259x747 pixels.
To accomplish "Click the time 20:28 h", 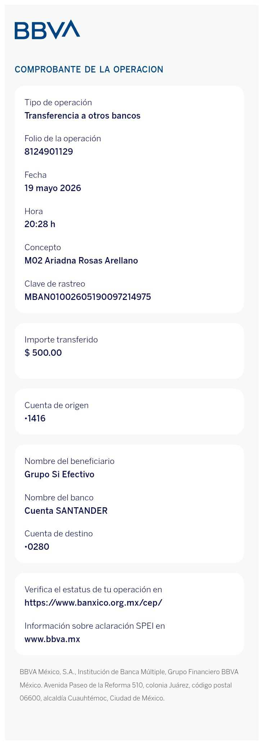I will point(40,224).
